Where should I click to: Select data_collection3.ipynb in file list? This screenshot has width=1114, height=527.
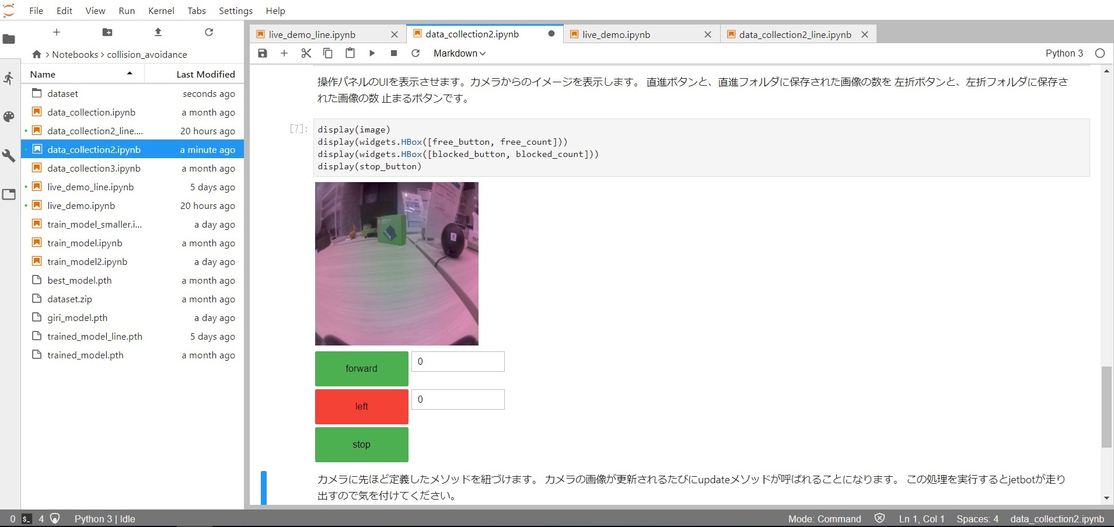132,168
